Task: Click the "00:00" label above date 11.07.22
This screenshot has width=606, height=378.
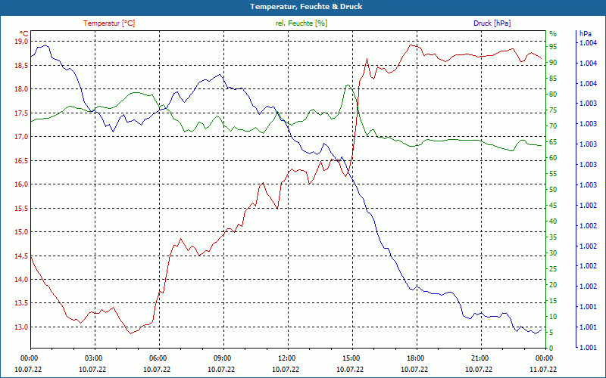Action: pyautogui.click(x=544, y=358)
